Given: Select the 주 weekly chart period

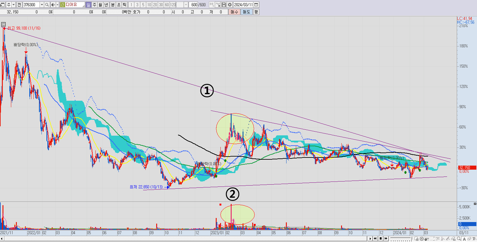Looking at the screenshot, I should [x=94, y=5].
